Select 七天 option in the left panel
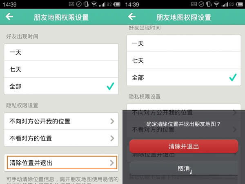Screen dimensions: 245x184 [x=61, y=69]
